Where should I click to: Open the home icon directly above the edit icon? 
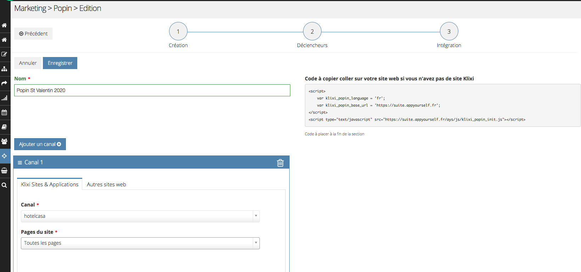coord(4,40)
